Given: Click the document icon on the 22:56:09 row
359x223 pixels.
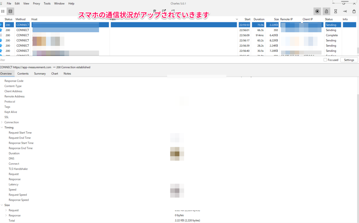Looking at the screenshot, I should pyautogui.click(x=1, y=35).
